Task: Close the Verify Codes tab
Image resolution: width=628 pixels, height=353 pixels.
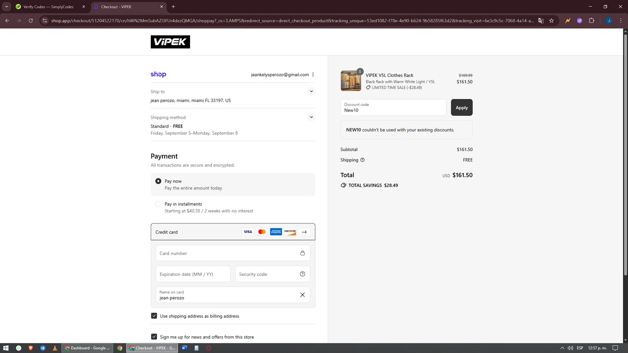Action: [x=84, y=7]
